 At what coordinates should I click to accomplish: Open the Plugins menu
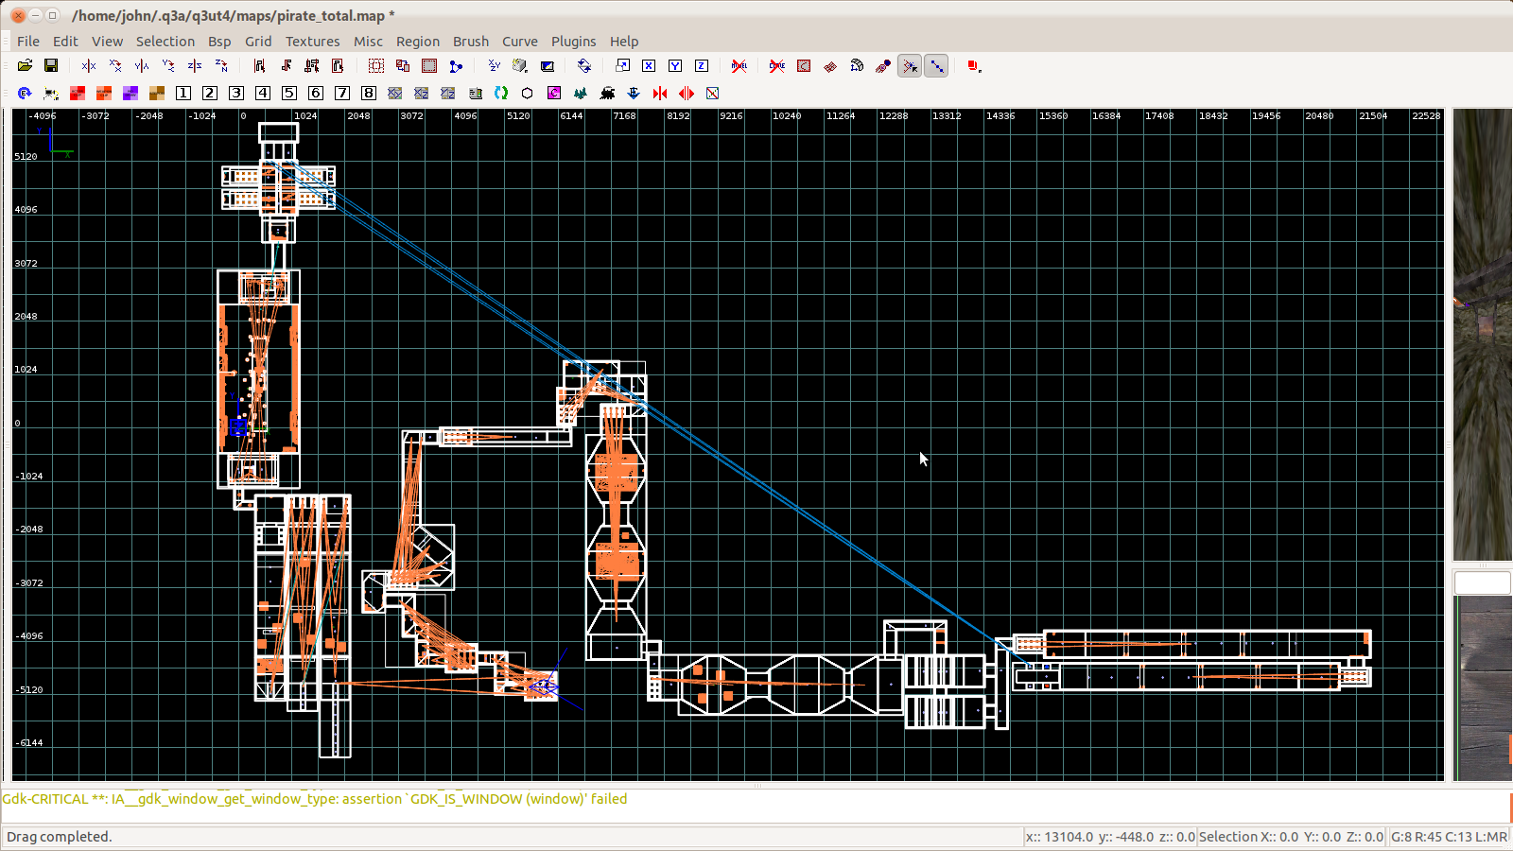pyautogui.click(x=573, y=42)
